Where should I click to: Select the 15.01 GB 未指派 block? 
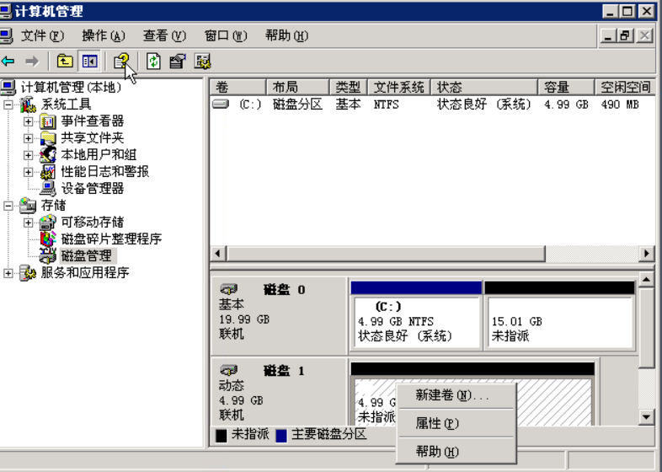pyautogui.click(x=560, y=316)
